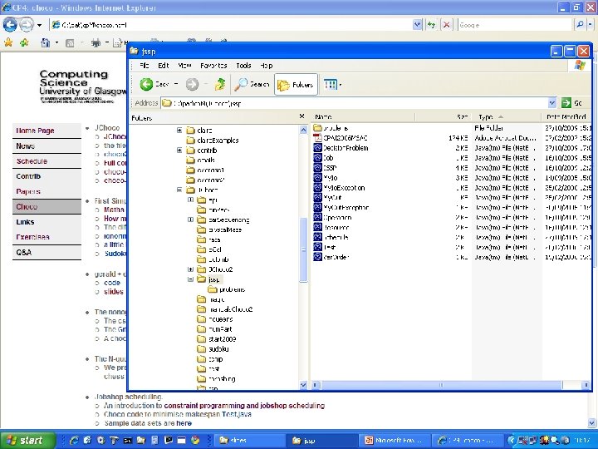The width and height of the screenshot is (598, 449).
Task: Sort files by the Size column header
Action: click(x=444, y=116)
